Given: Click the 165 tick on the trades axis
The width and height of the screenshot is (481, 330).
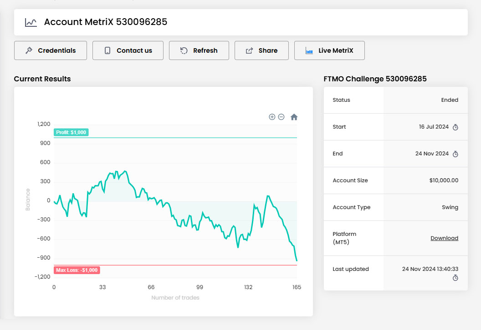Looking at the screenshot, I should click(x=297, y=287).
